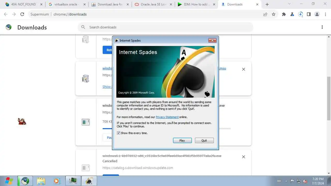Screen dimensions: 331x186
Task: Open the Extensions puzzle icon
Action: pos(284,14)
